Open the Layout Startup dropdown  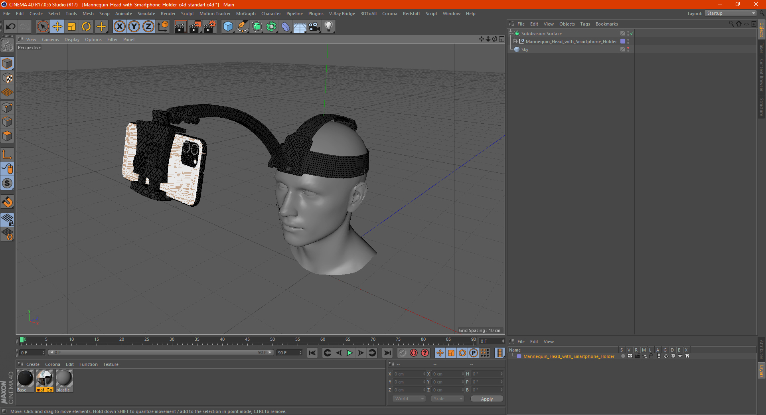[730, 13]
